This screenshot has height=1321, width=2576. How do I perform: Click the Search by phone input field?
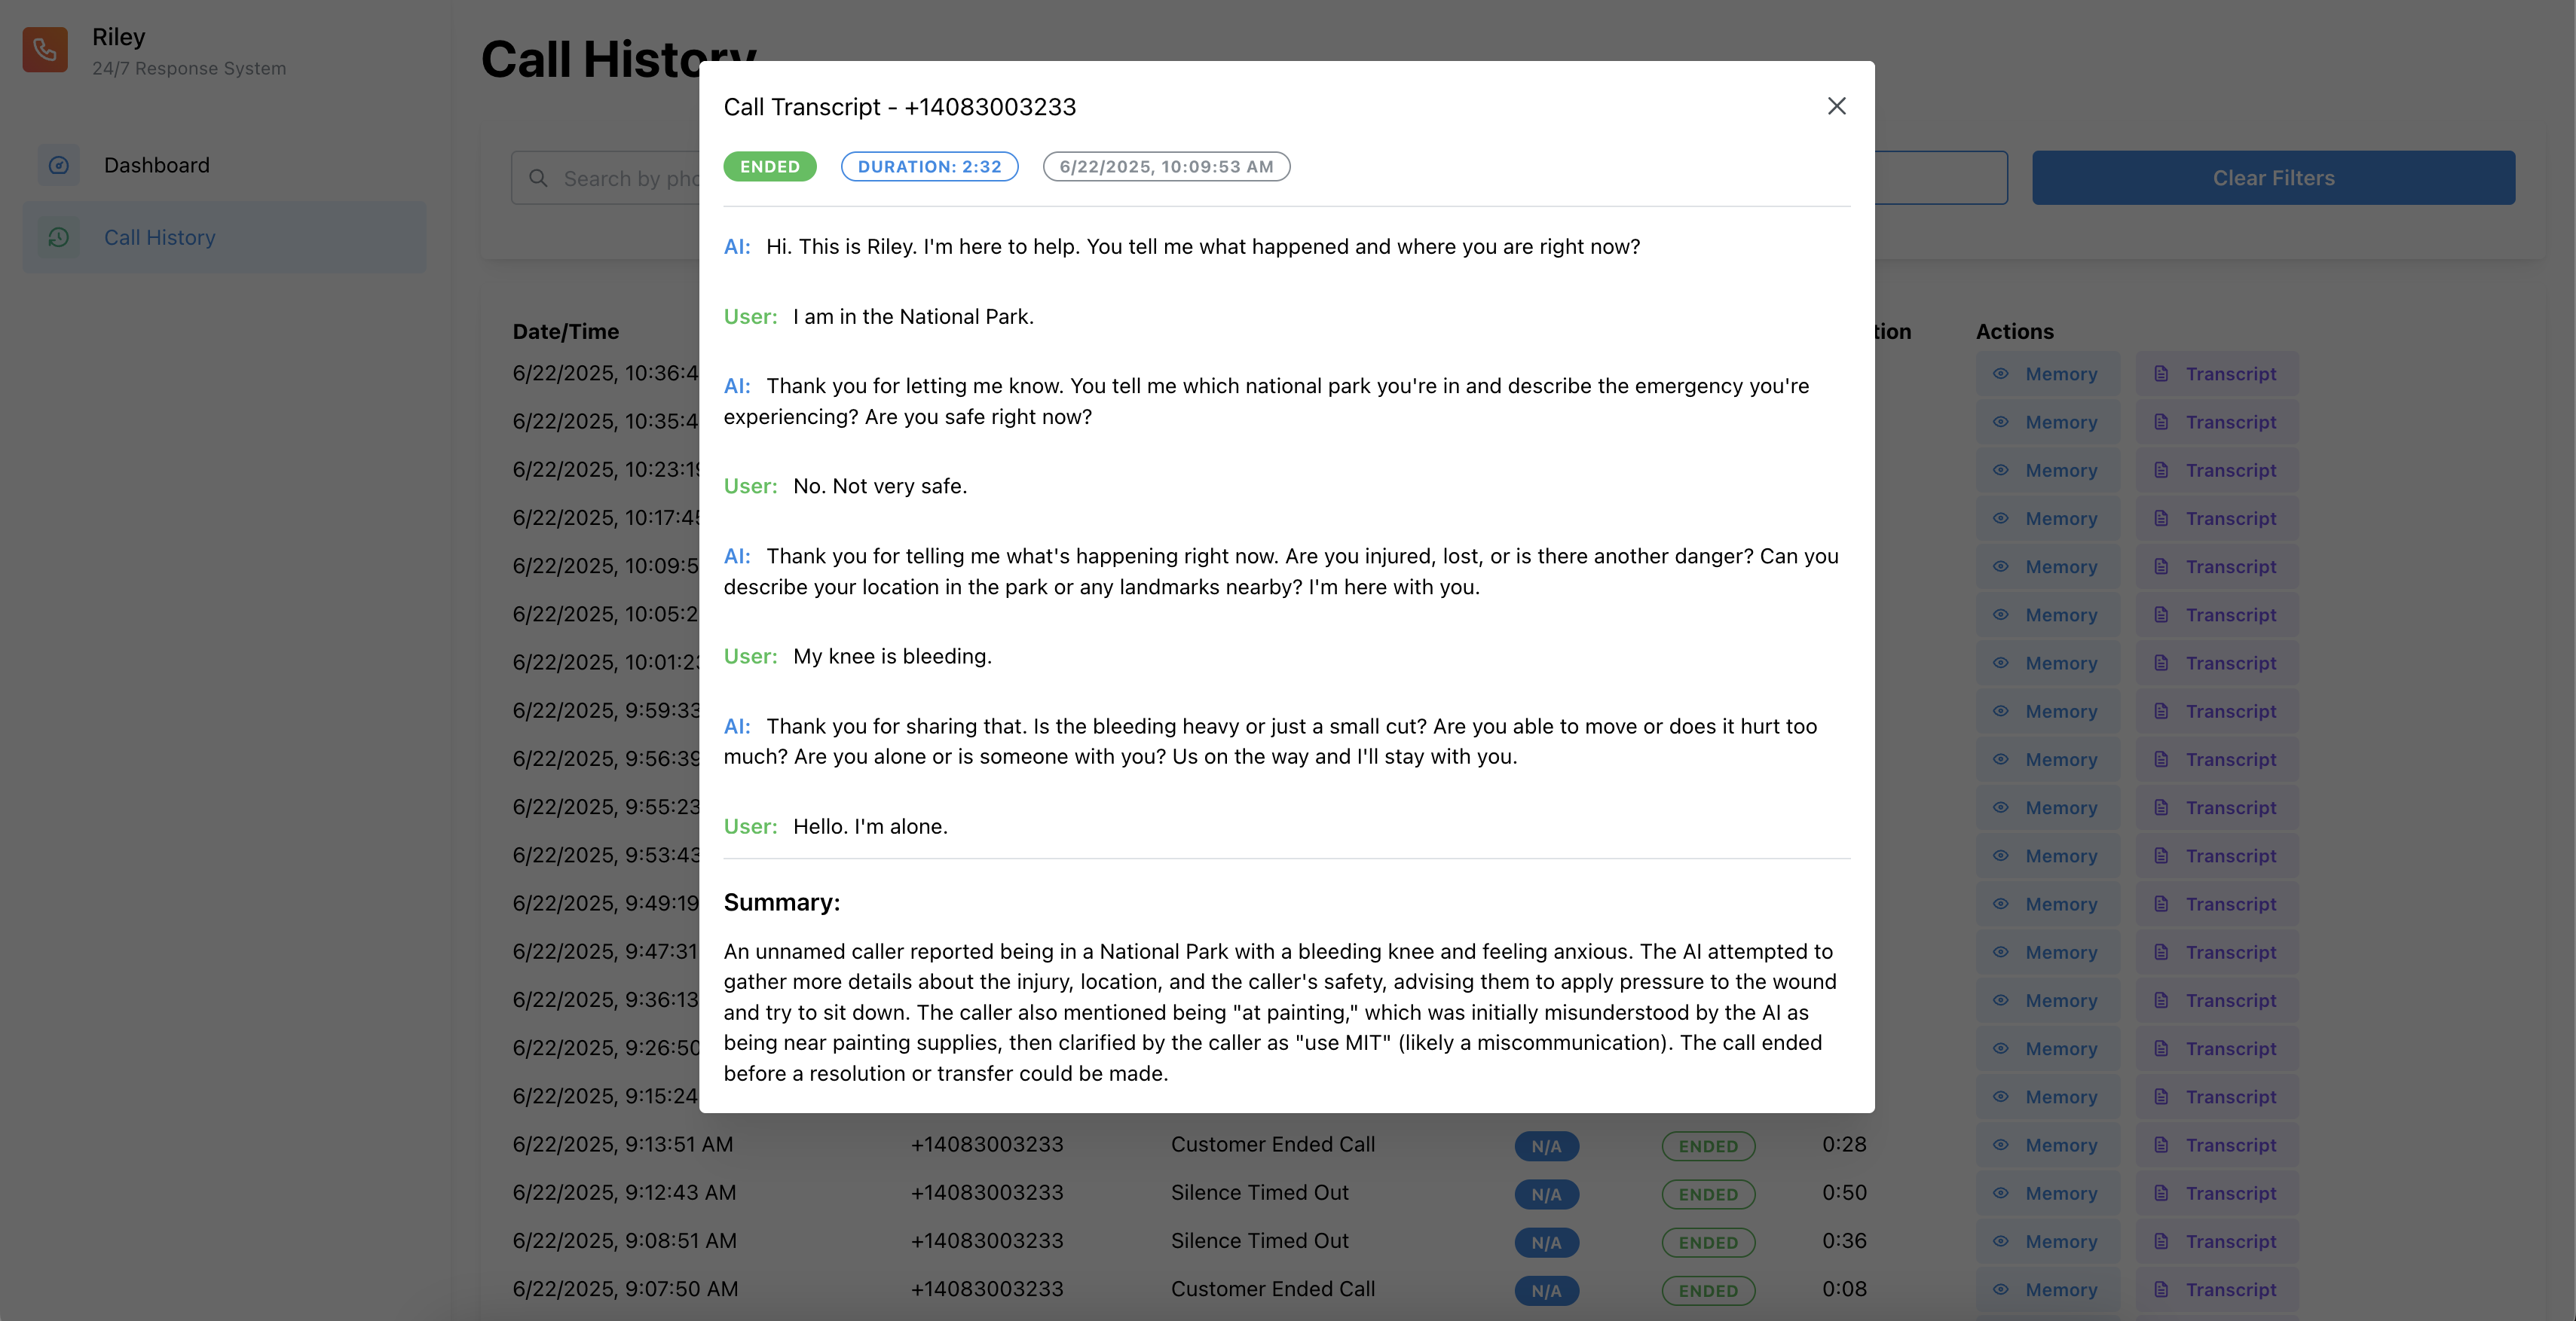(605, 178)
